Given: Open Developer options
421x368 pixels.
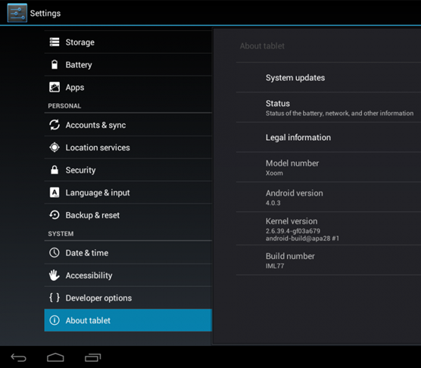Looking at the screenshot, I should pyautogui.click(x=128, y=298).
